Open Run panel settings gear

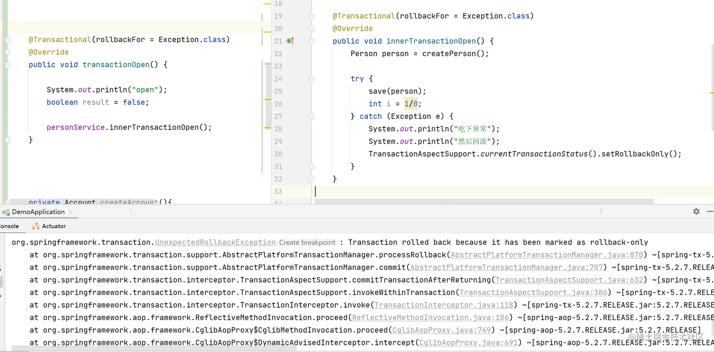[x=696, y=211]
